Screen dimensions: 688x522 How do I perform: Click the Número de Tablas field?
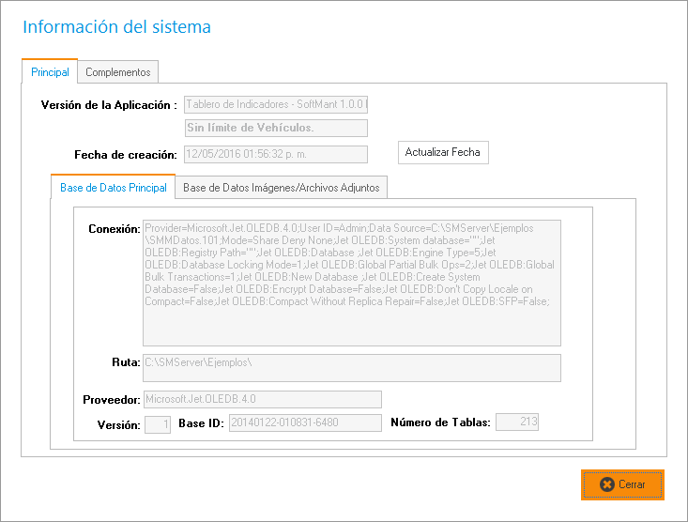point(517,422)
